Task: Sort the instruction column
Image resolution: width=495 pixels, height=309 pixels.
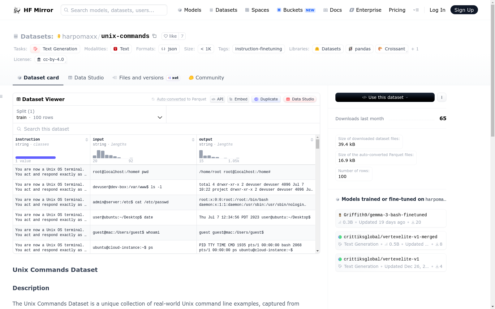Action: click(87, 140)
